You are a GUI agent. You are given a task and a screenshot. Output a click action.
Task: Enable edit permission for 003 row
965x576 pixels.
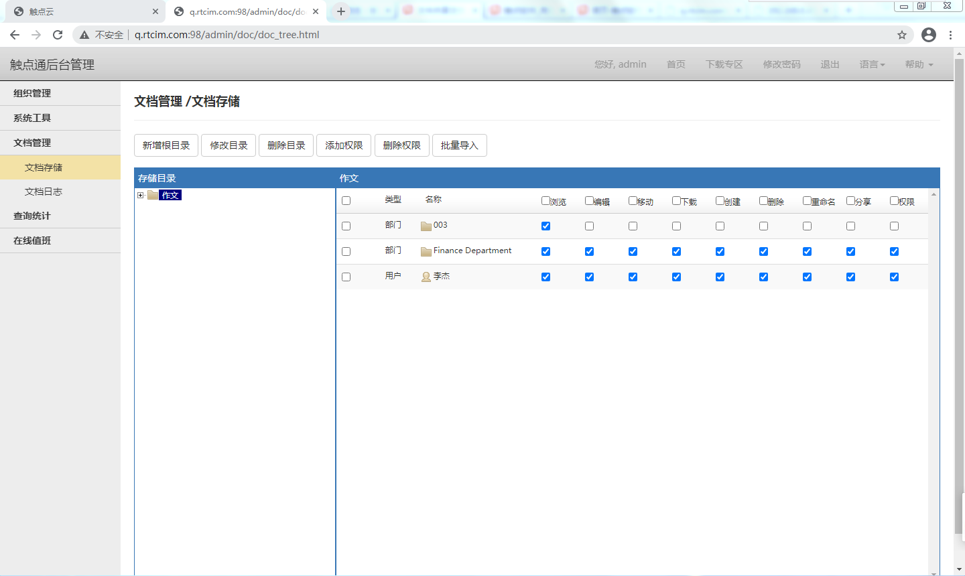coord(589,226)
